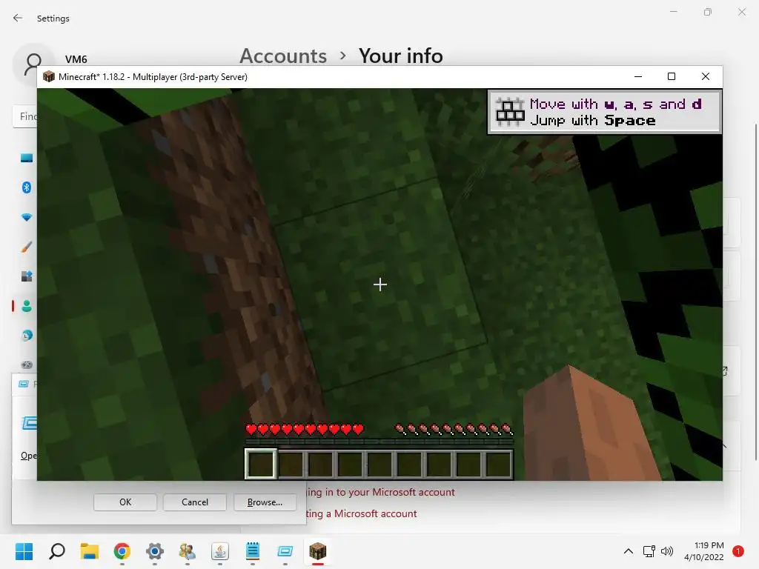Open File Explorer from the taskbar
This screenshot has height=569, width=759.
click(x=90, y=551)
